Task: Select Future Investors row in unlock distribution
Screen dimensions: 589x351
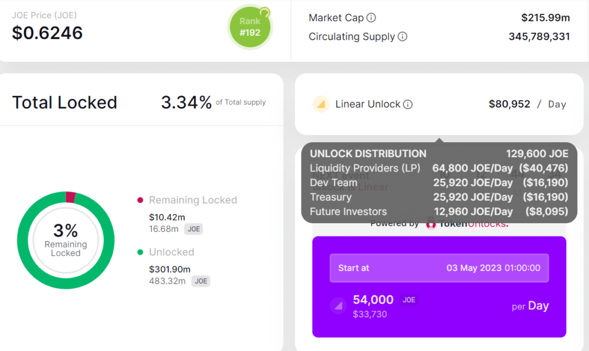Action: tap(438, 211)
